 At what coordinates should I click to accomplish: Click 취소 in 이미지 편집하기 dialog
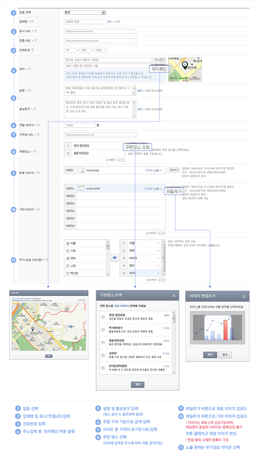tap(225, 355)
